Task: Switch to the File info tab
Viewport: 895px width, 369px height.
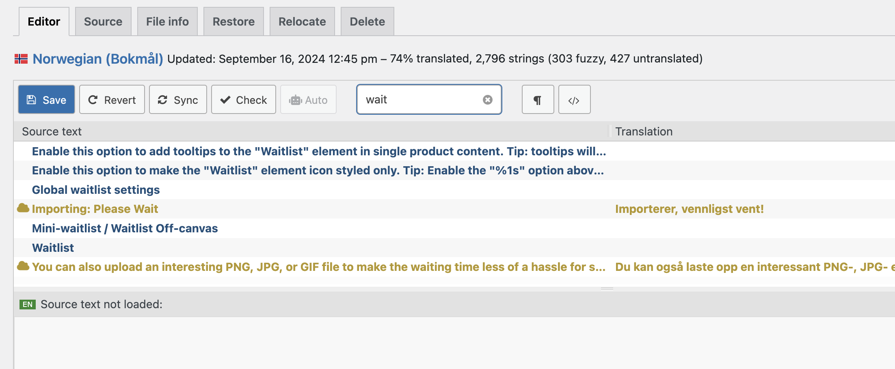Action: 167,21
